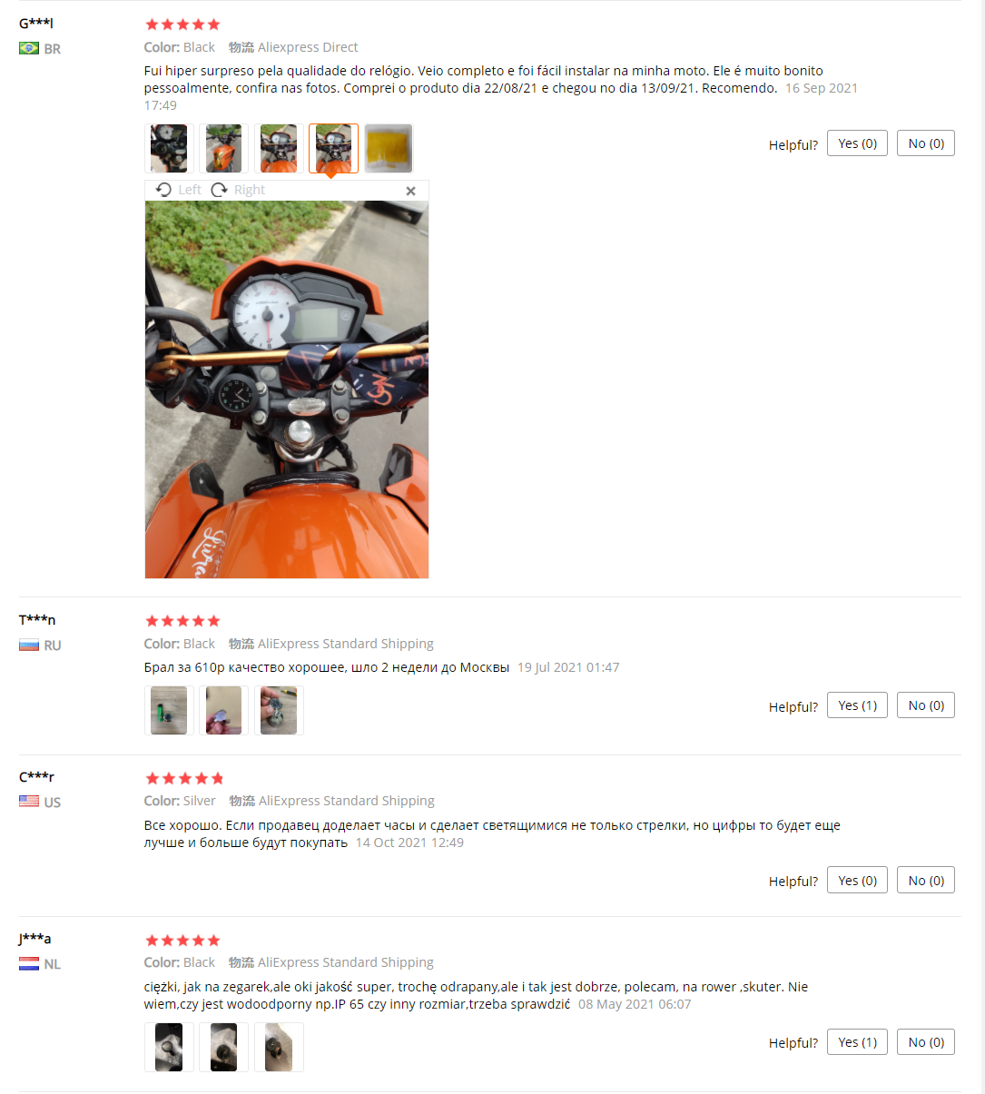Mark G***l's review helpful with Yes (0)
This screenshot has width=985, height=1094.
click(857, 143)
